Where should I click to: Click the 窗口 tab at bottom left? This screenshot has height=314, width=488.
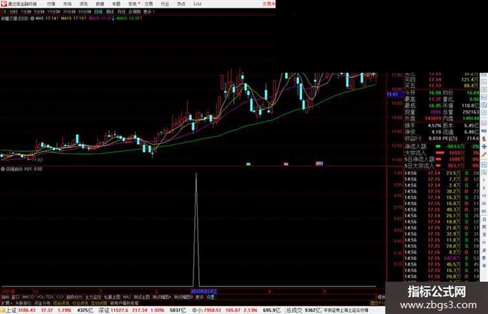coord(15,297)
